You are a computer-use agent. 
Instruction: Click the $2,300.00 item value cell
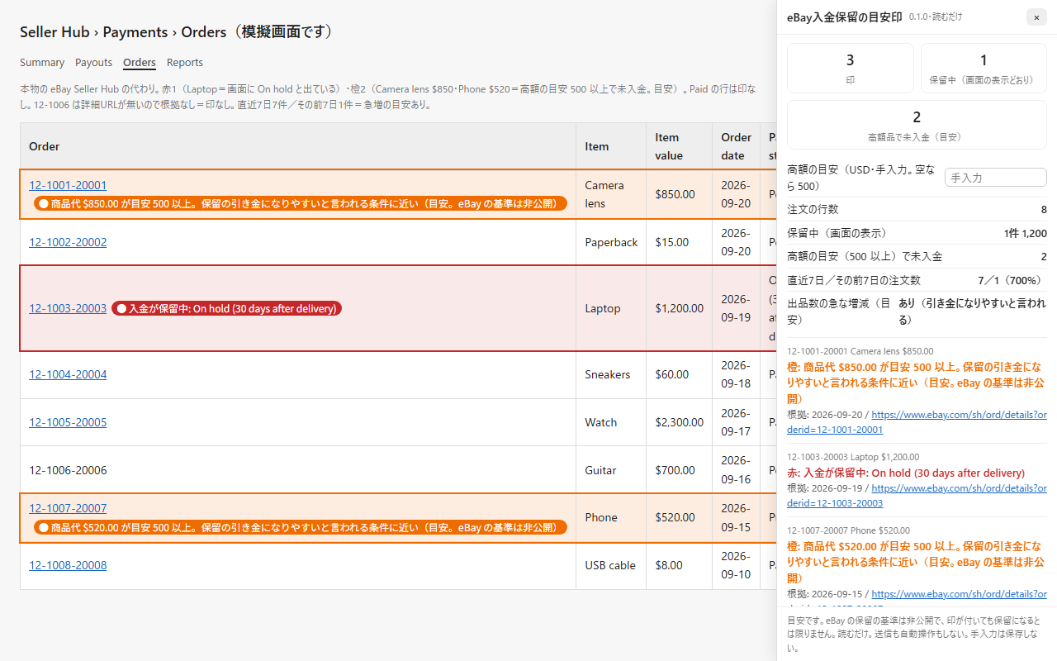click(680, 422)
